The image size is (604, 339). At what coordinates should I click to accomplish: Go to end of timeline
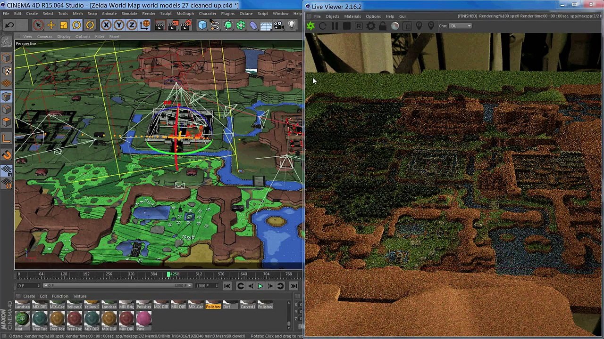pyautogui.click(x=294, y=286)
